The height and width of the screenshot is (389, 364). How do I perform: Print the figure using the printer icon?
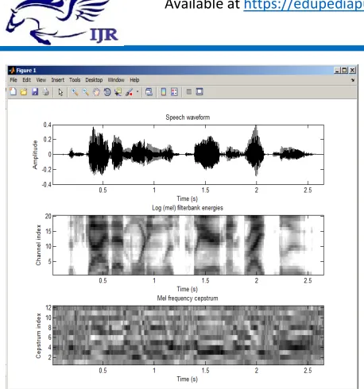point(46,92)
